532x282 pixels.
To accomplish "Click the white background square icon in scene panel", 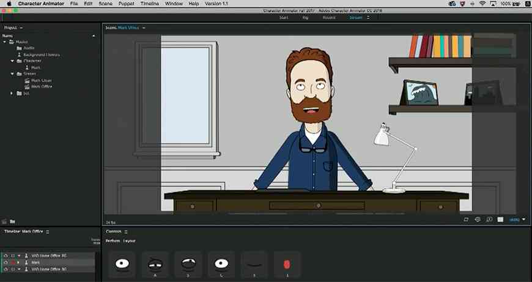I will (x=500, y=220).
